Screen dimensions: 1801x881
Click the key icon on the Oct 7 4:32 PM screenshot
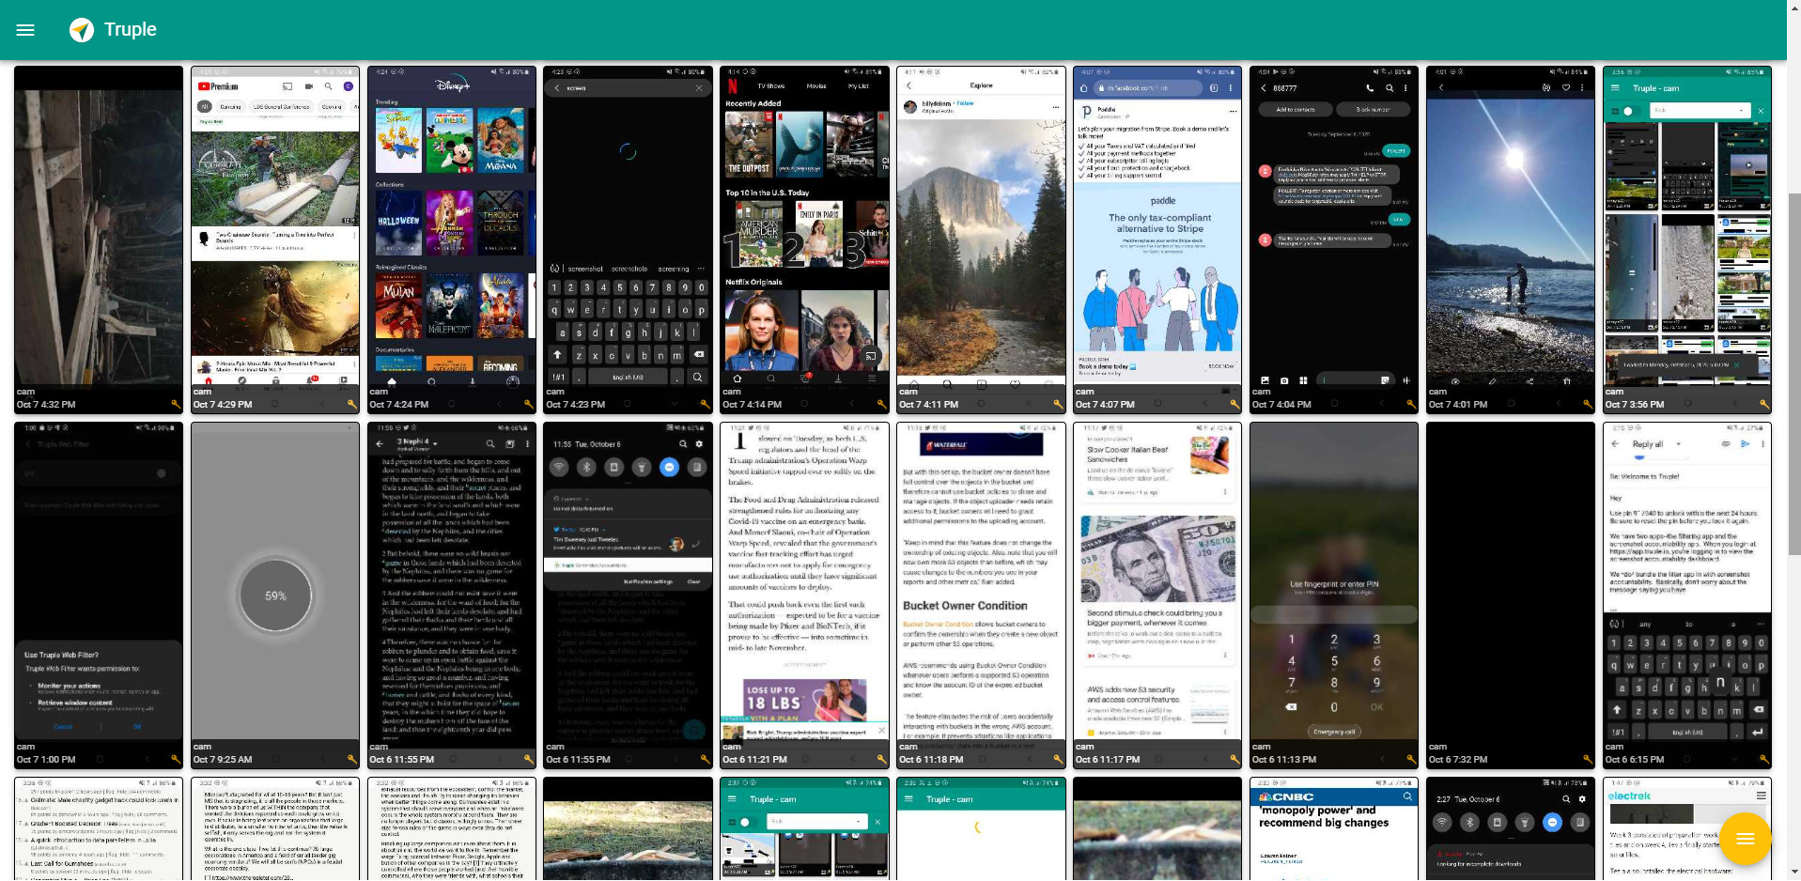175,404
